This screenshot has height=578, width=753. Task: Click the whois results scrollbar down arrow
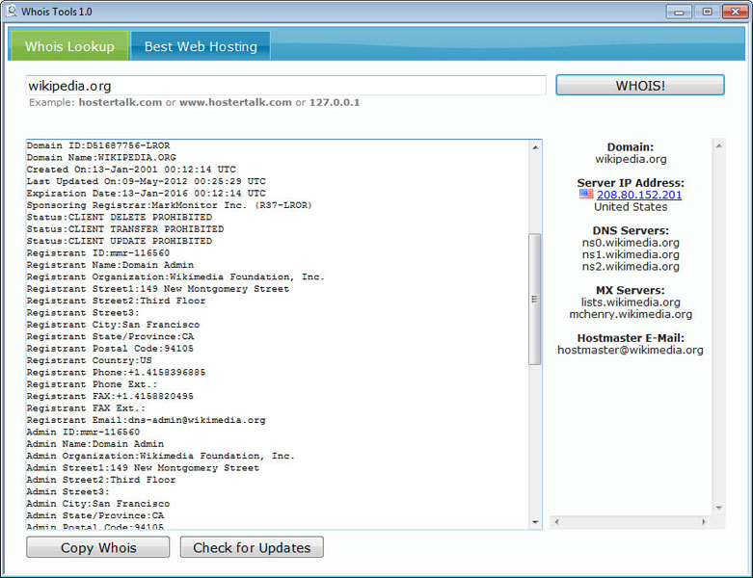(x=535, y=522)
